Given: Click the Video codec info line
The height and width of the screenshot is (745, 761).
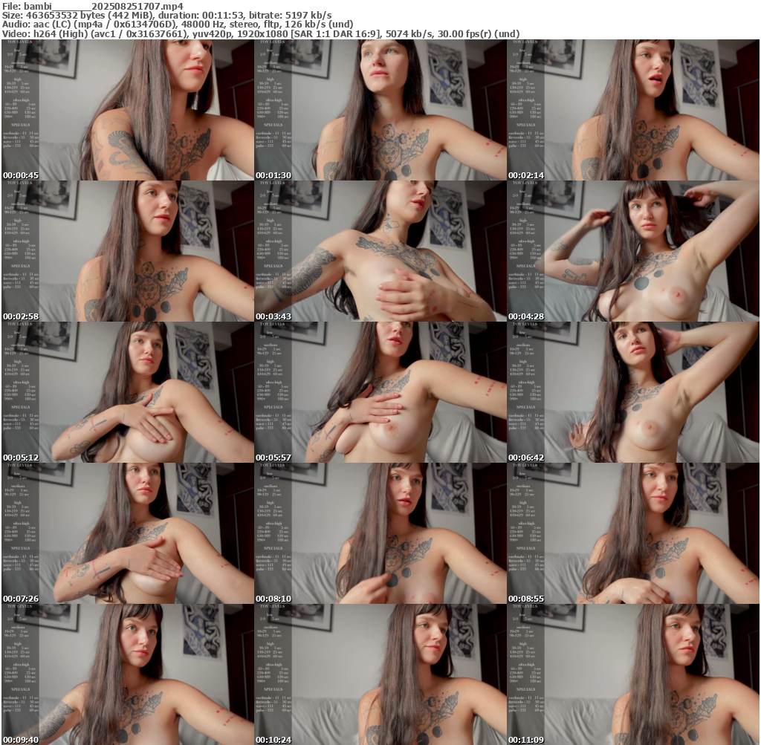Looking at the screenshot, I should [260, 33].
